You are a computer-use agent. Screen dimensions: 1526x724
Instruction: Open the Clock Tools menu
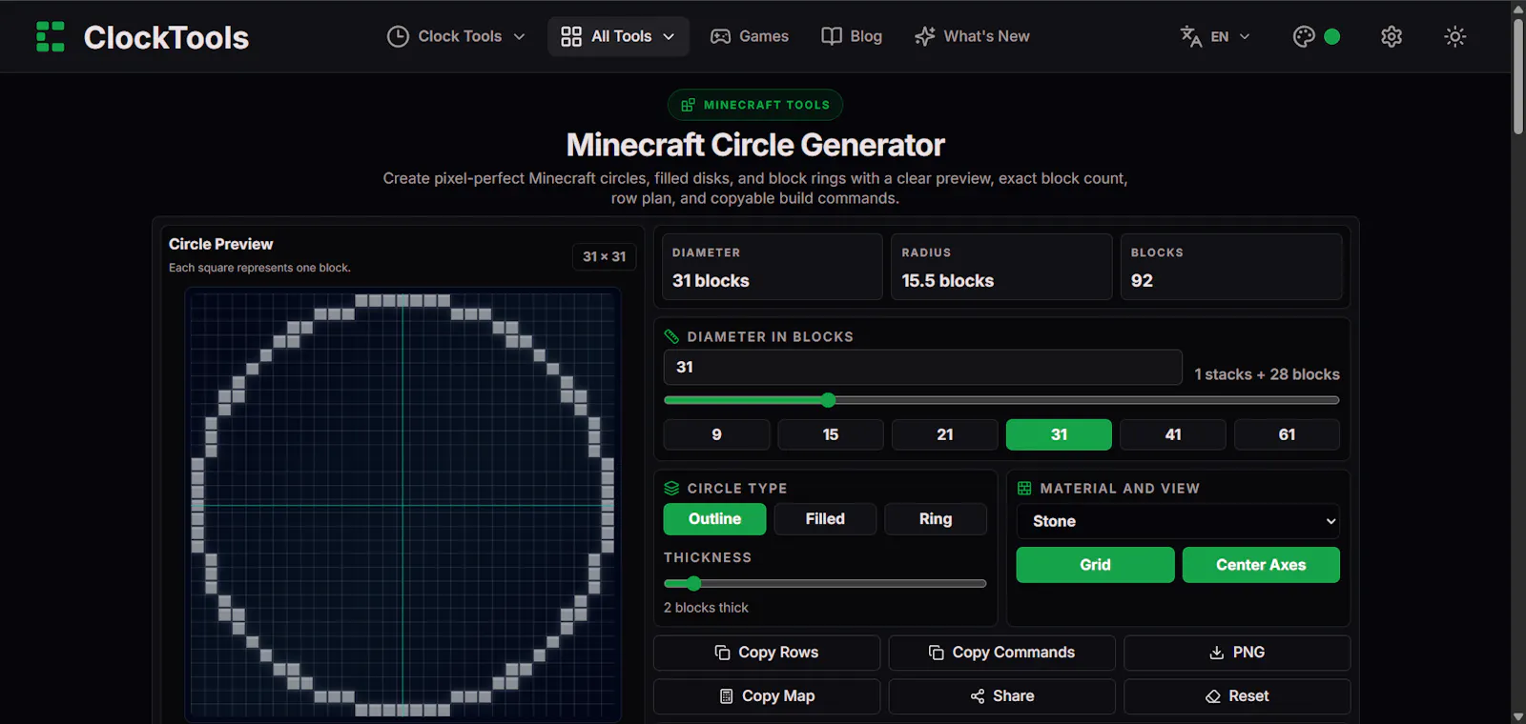(456, 36)
